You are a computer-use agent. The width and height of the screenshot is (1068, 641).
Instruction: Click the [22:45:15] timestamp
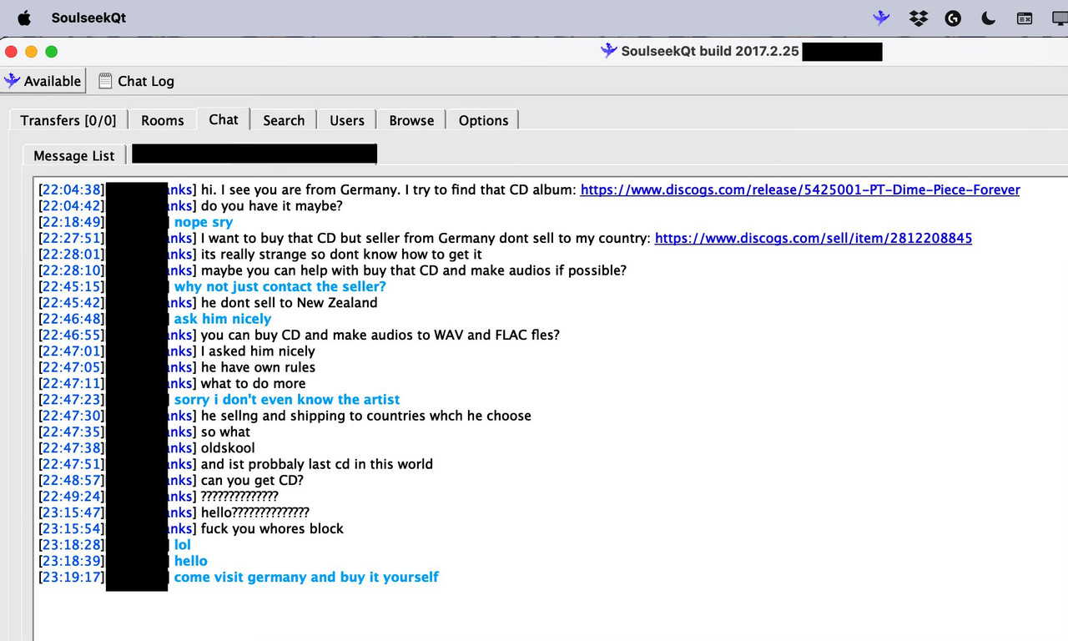pos(71,286)
